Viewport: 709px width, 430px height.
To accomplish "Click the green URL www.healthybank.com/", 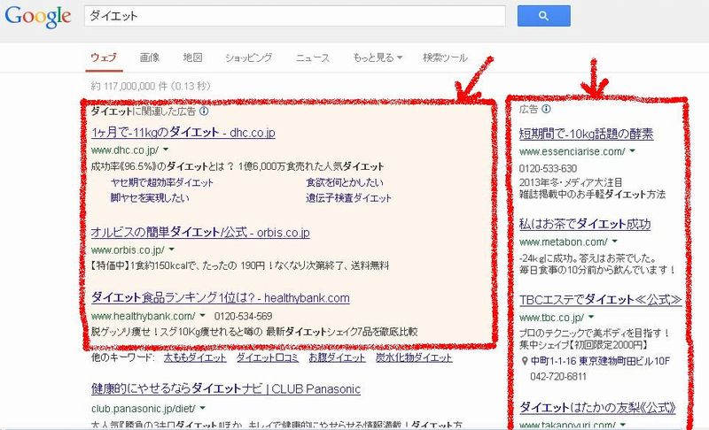I will click(143, 316).
